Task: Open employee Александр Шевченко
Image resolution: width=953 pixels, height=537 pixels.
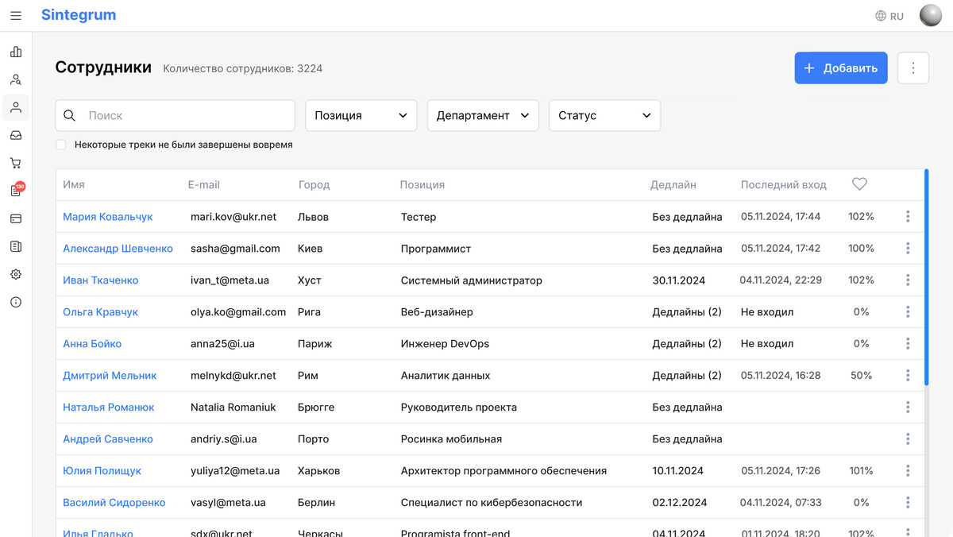Action: (118, 248)
